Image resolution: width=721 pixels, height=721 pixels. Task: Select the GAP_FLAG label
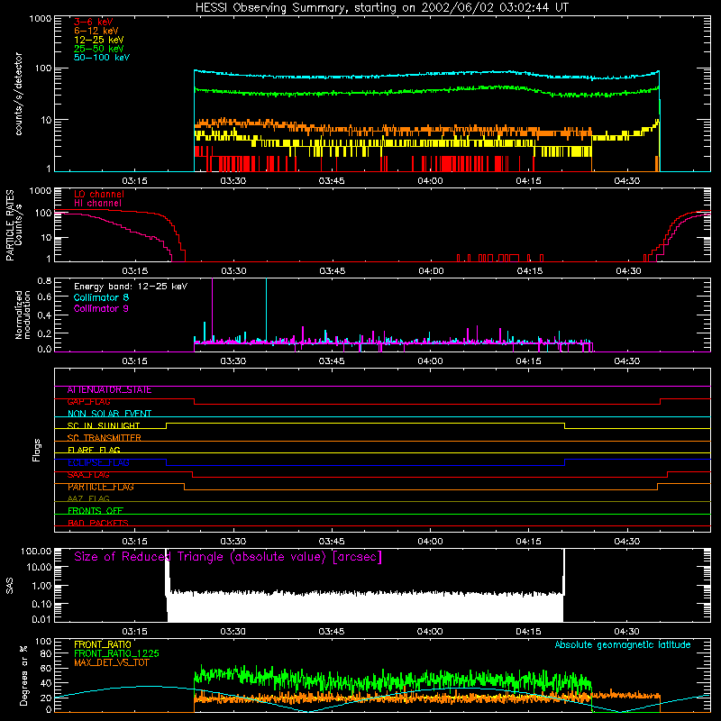tap(88, 402)
